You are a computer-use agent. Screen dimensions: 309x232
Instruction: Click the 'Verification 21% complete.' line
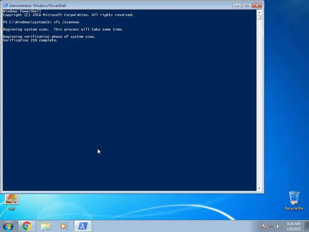(x=30, y=40)
